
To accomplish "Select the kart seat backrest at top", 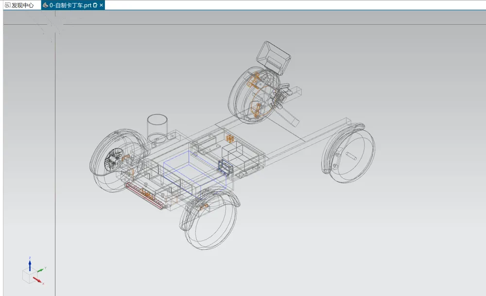I will tap(273, 58).
